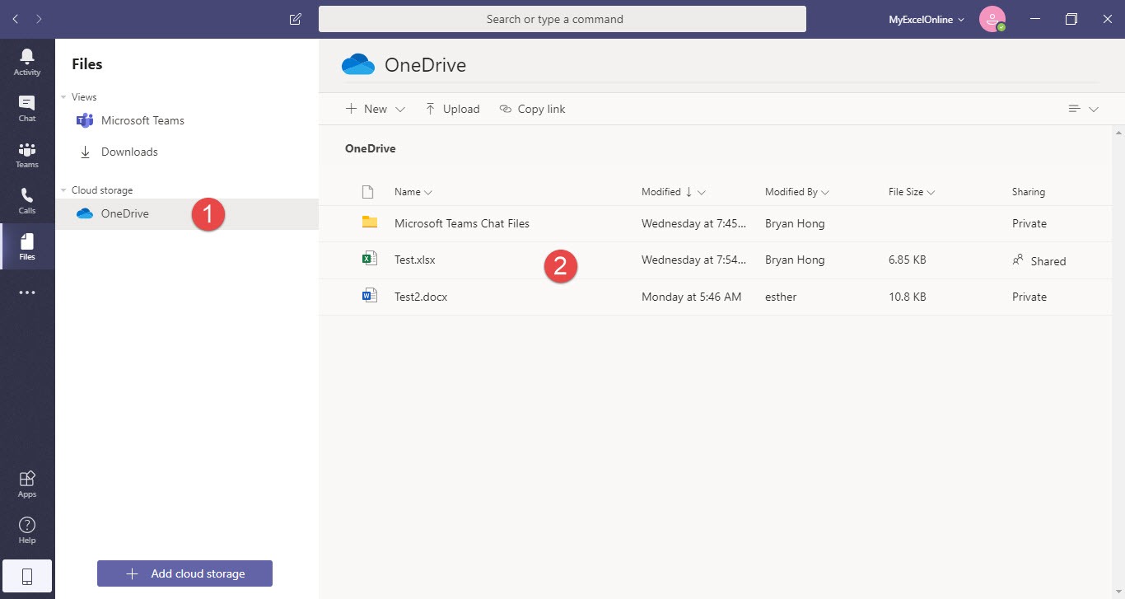Click the shared people icon for Test.xlsx
The image size is (1125, 599).
(1018, 260)
